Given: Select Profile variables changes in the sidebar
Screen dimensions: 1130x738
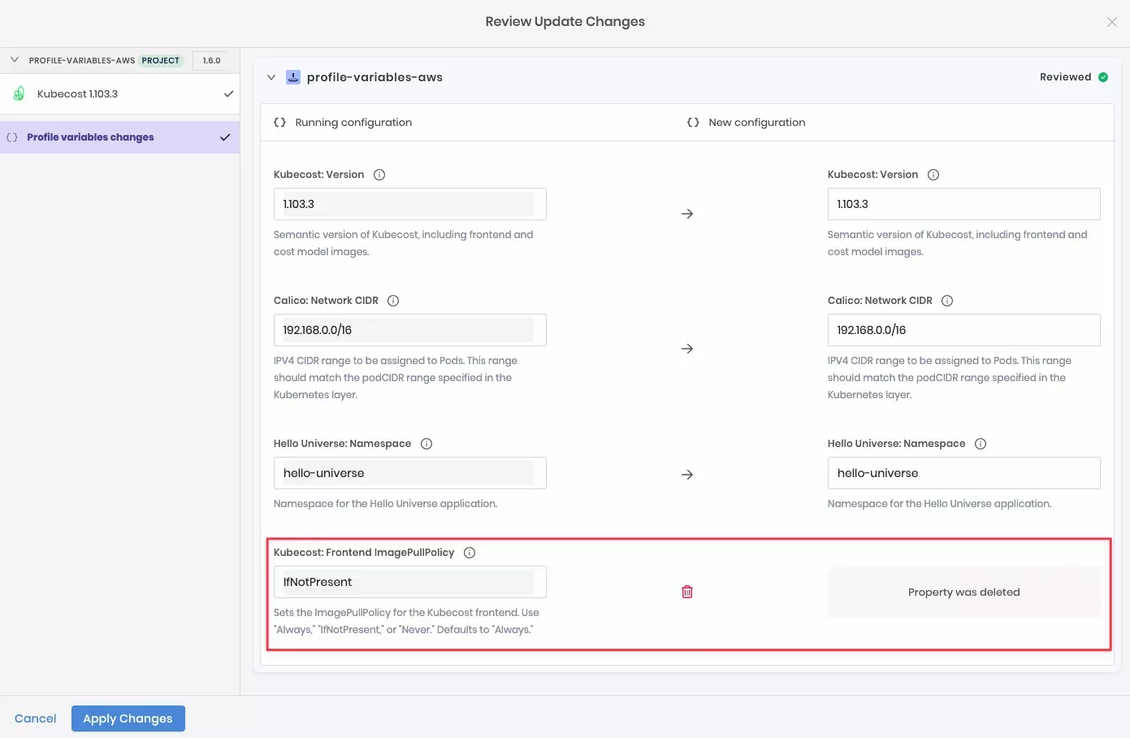Looking at the screenshot, I should 89,137.
